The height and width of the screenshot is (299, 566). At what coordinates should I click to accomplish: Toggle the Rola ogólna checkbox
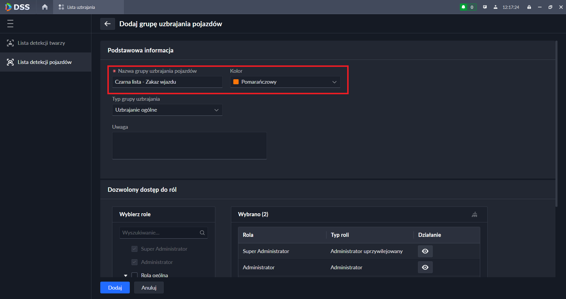[x=134, y=275]
